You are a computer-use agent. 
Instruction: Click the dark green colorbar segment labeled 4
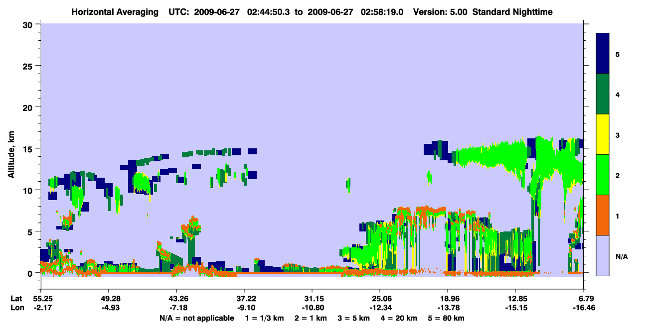603,94
